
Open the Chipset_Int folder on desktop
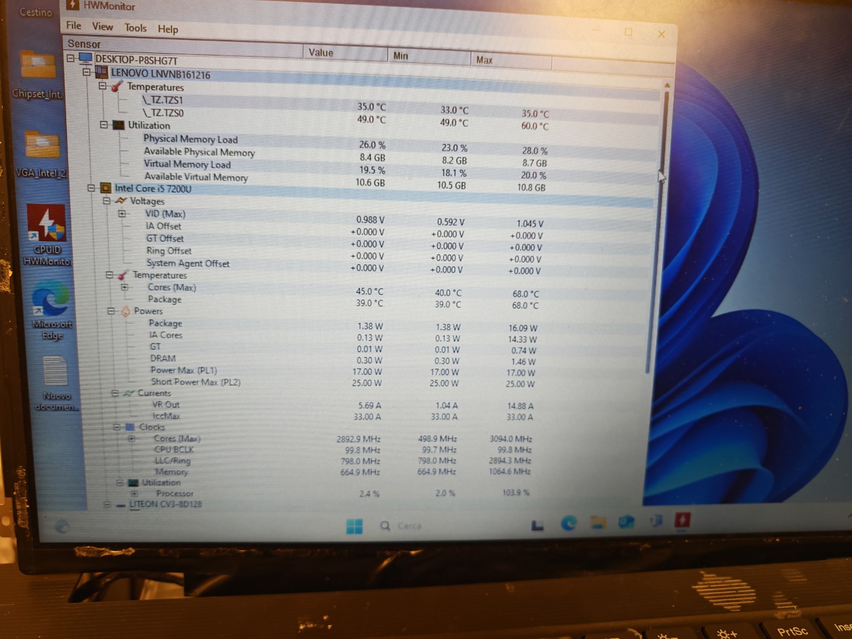(38, 75)
